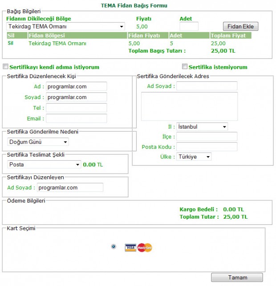Click the '25,00 TL' total donation amount

223,51
